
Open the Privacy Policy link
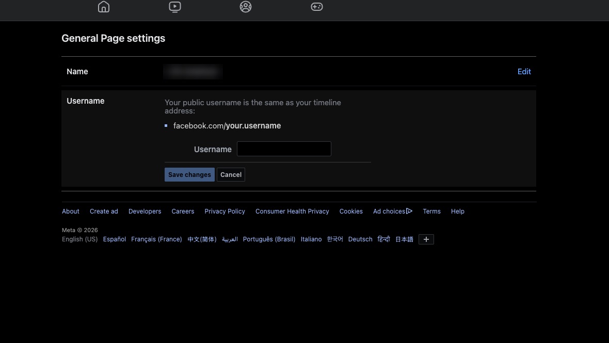click(225, 211)
